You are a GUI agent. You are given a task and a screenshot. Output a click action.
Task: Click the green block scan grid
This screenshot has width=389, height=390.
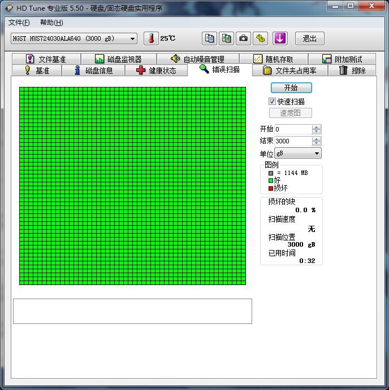click(x=132, y=186)
